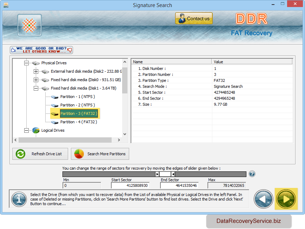
Task: Maximize the Signature Search window
Action: 283,4
